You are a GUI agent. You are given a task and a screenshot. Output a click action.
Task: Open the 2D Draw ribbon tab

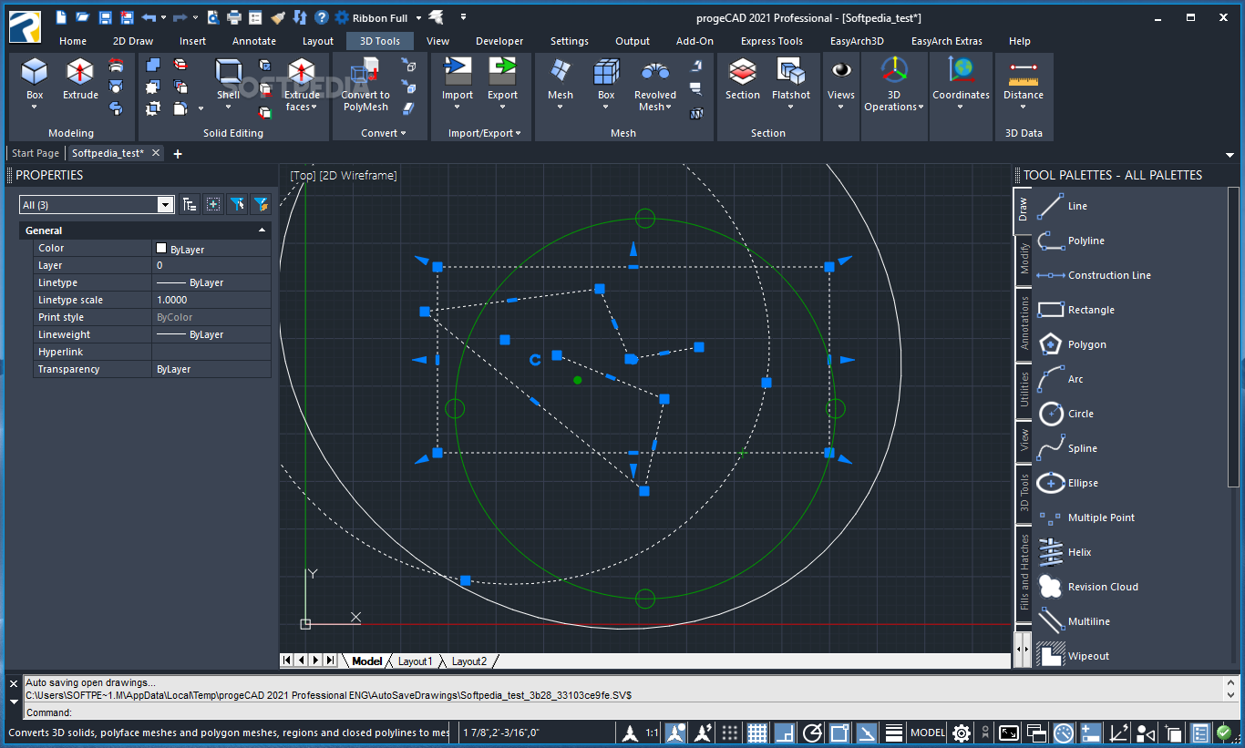[133, 41]
